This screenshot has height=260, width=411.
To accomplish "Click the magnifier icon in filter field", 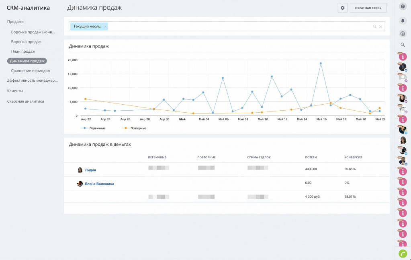I will coord(374,27).
